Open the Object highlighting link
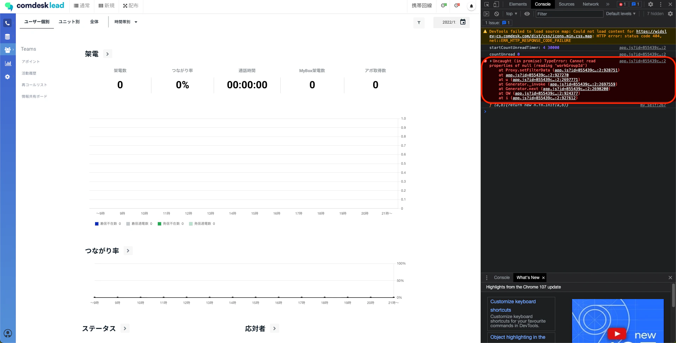Viewport: 676px width, 343px height. click(x=518, y=337)
